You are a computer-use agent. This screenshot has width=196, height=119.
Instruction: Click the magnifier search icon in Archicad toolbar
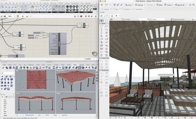click(x=194, y=5)
